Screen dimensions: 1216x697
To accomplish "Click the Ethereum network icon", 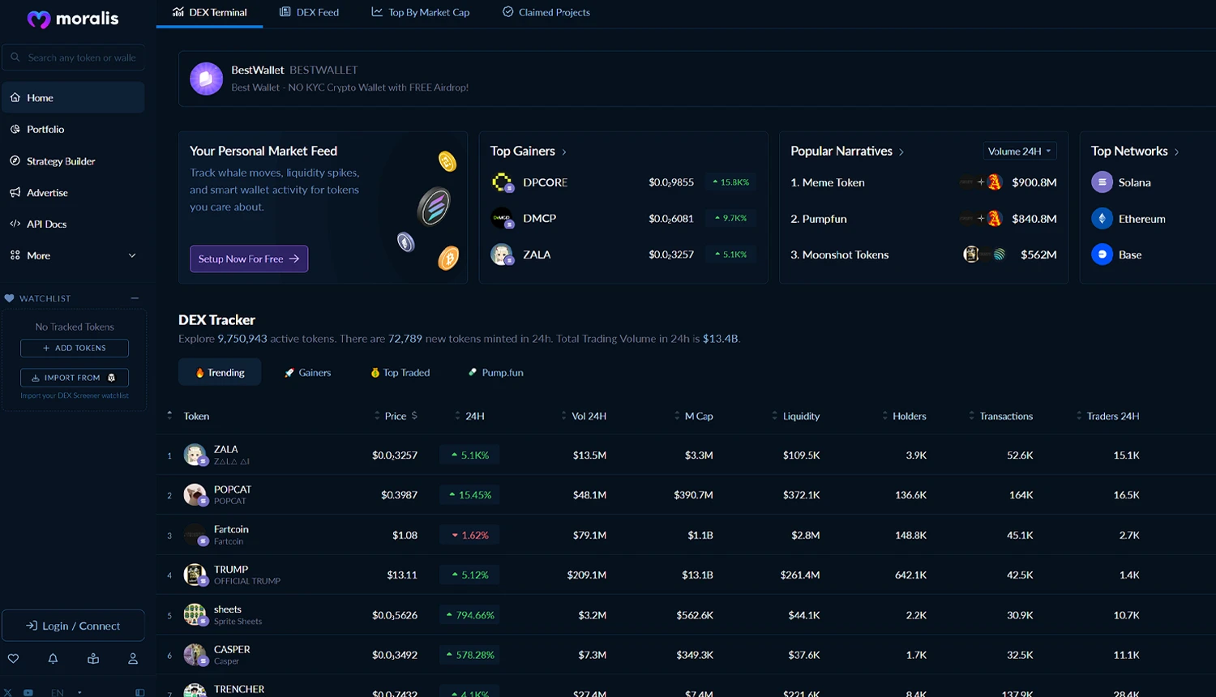I will (1102, 218).
